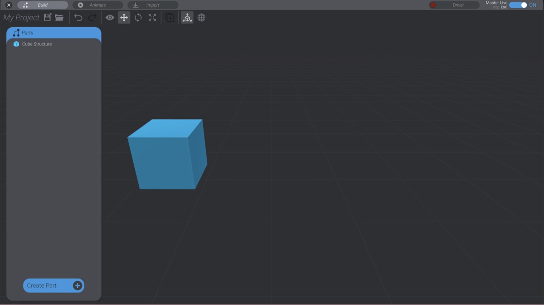
Task: Click the Create Part button
Action: coord(53,286)
